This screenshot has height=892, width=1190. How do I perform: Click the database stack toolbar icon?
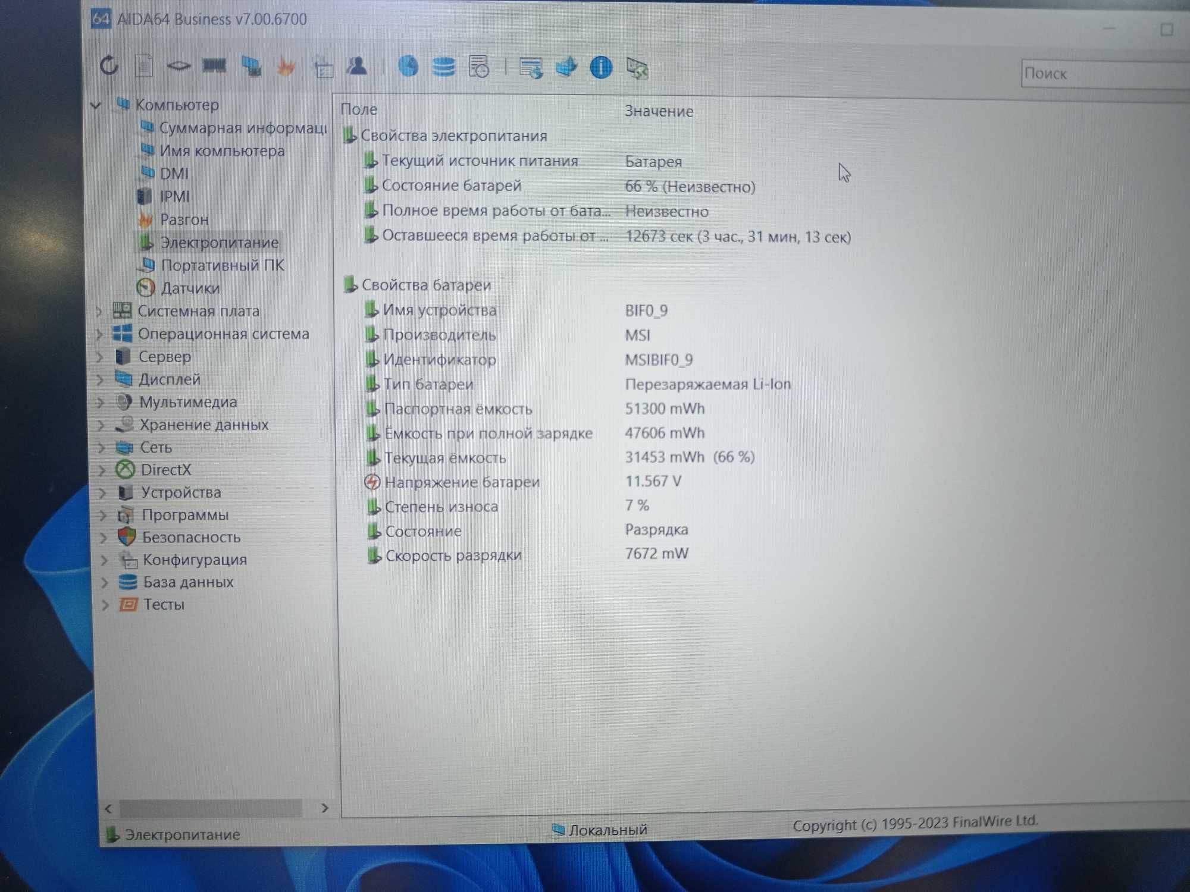point(443,67)
